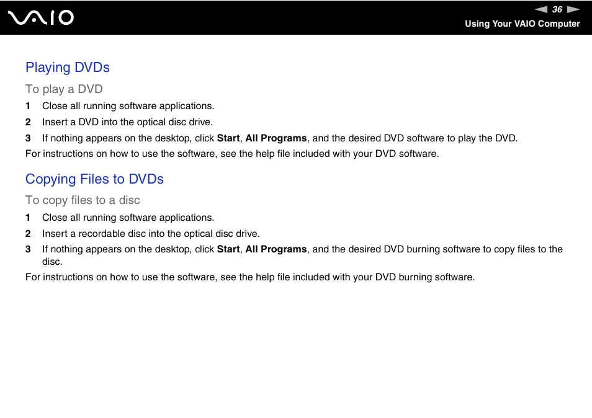Click 'Close all running software applications.' under Copying Files
This screenshot has width=592, height=418.
point(128,218)
